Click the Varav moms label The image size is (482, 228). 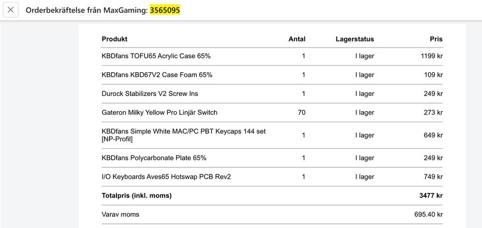(x=120, y=214)
